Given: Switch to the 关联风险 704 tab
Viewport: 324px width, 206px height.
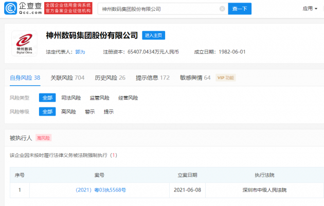Looking at the screenshot, I should click(x=67, y=78).
